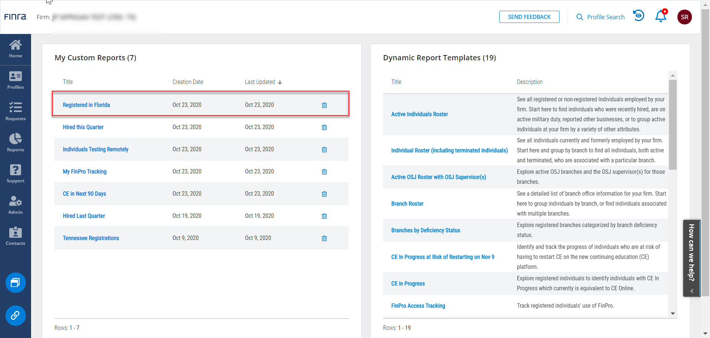This screenshot has width=710, height=338.
Task: Click the FINRA logo in the top corner
Action: [16, 17]
